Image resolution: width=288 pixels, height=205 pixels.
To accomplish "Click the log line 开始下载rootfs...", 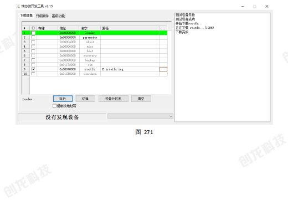I will [x=189, y=23].
